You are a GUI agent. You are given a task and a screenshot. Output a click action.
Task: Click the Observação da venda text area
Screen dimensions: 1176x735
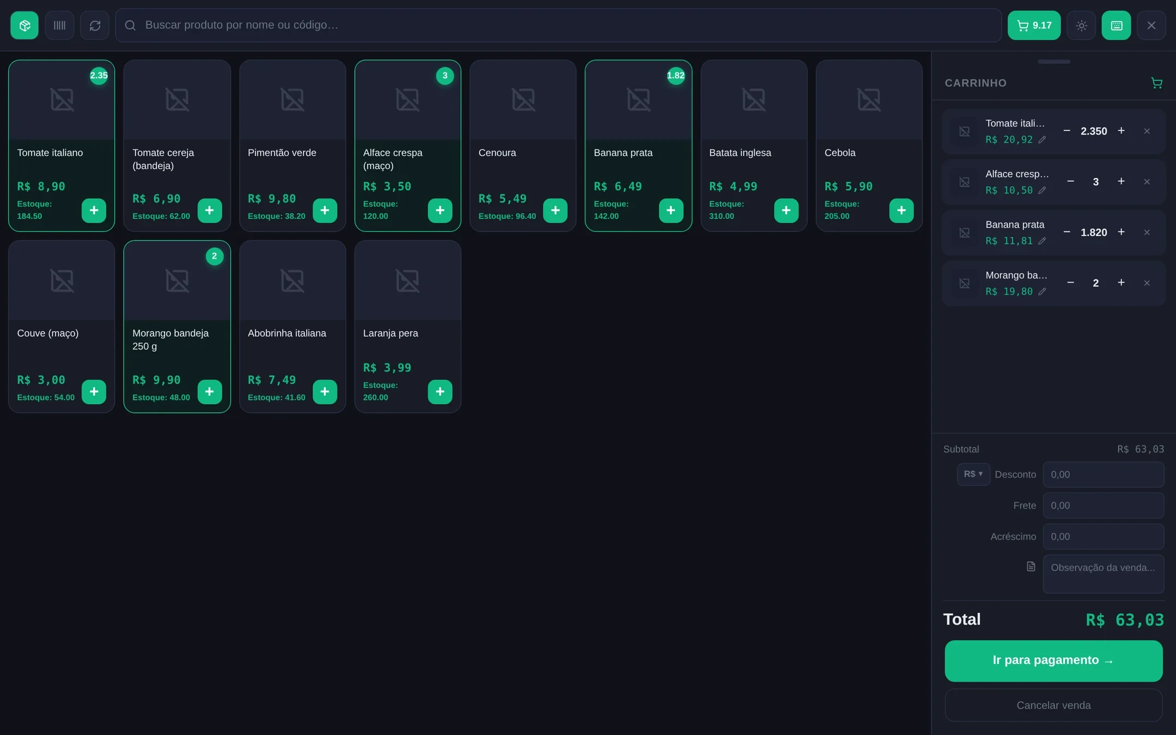coord(1103,574)
